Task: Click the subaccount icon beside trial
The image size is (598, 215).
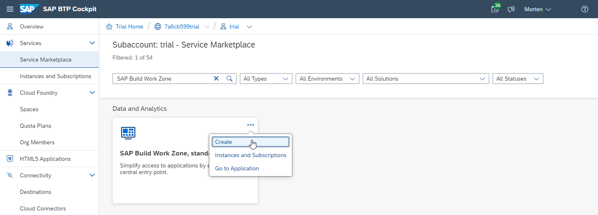Action: [x=223, y=26]
